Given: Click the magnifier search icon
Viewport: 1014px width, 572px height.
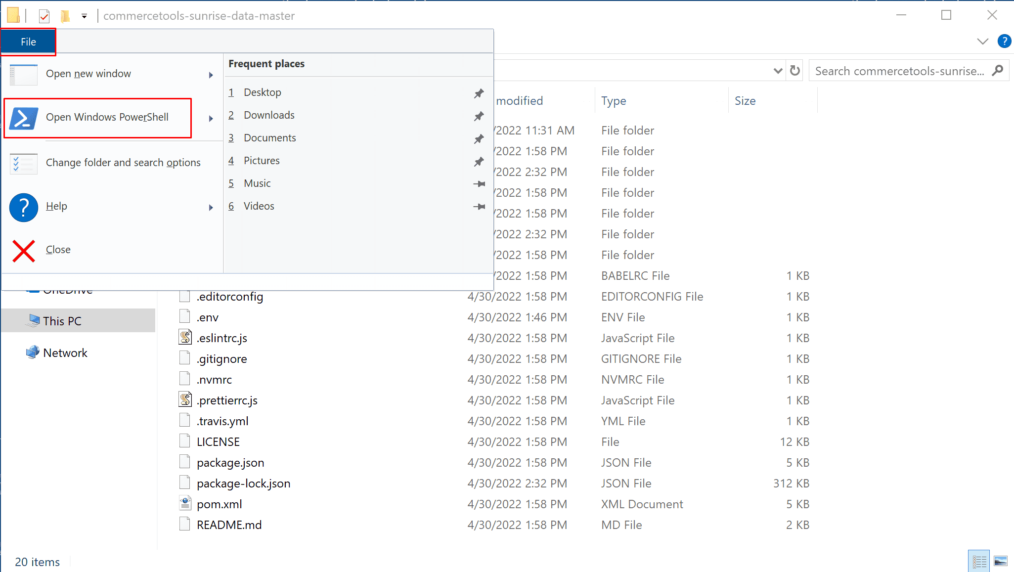Looking at the screenshot, I should [997, 71].
